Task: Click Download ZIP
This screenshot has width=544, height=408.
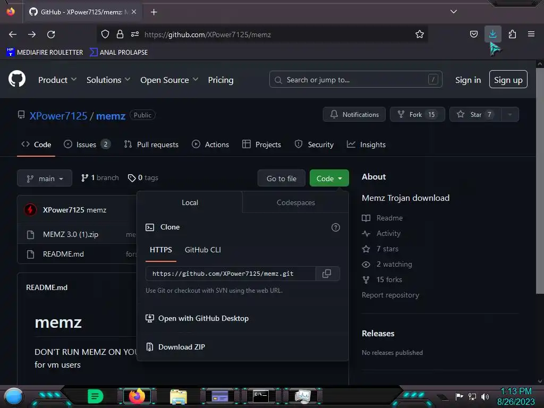Action: (175, 347)
